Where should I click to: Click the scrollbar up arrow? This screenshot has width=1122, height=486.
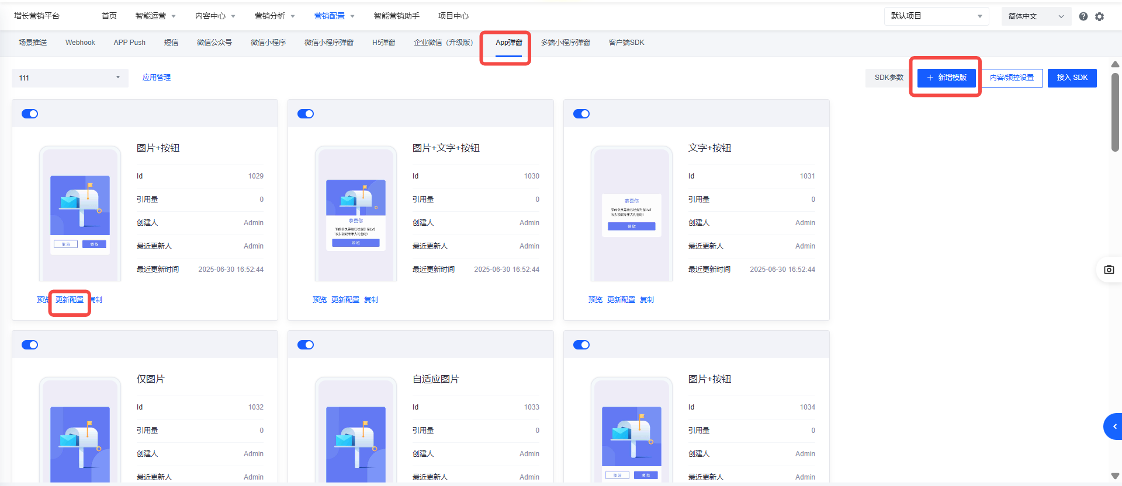coord(1115,64)
